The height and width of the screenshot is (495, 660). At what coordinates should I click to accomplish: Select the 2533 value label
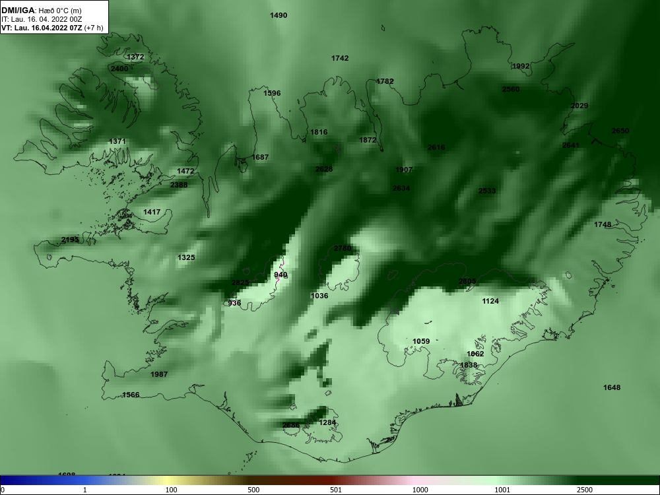487,191
